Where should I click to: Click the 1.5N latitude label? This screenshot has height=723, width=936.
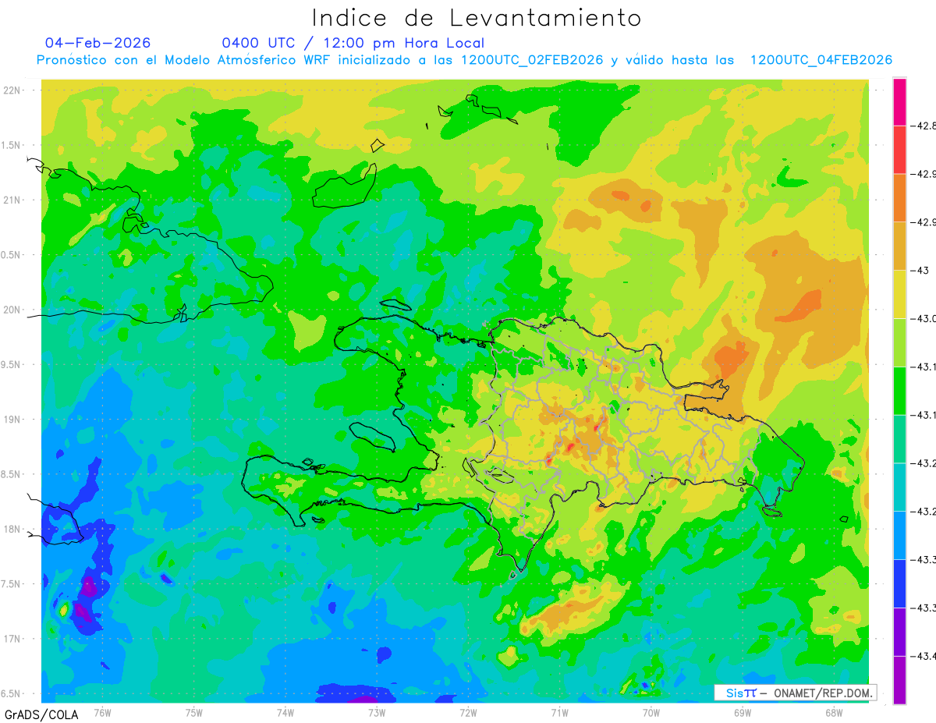pyautogui.click(x=12, y=145)
